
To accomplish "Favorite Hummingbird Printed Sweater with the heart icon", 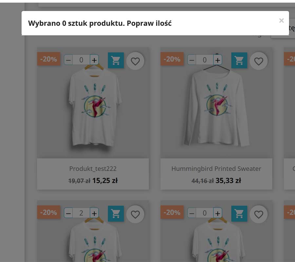I will [259, 61].
